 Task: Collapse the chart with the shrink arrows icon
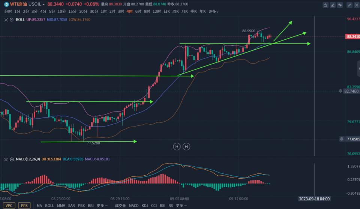349,5
